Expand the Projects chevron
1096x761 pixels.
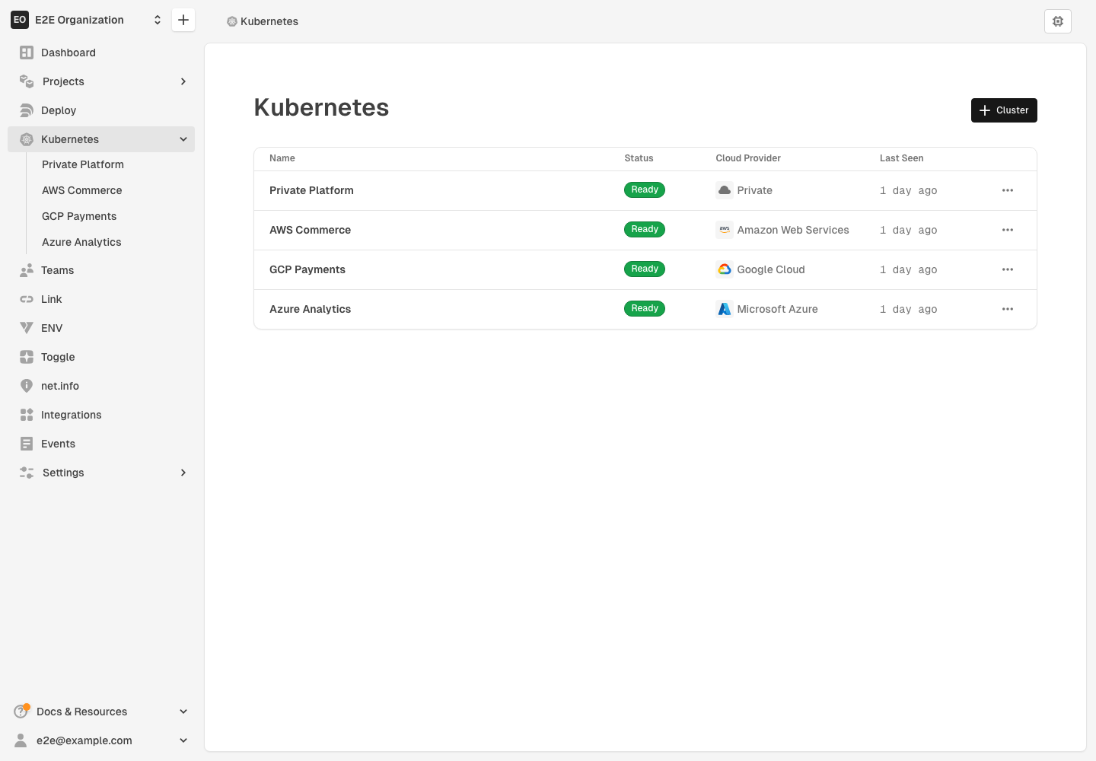(183, 81)
